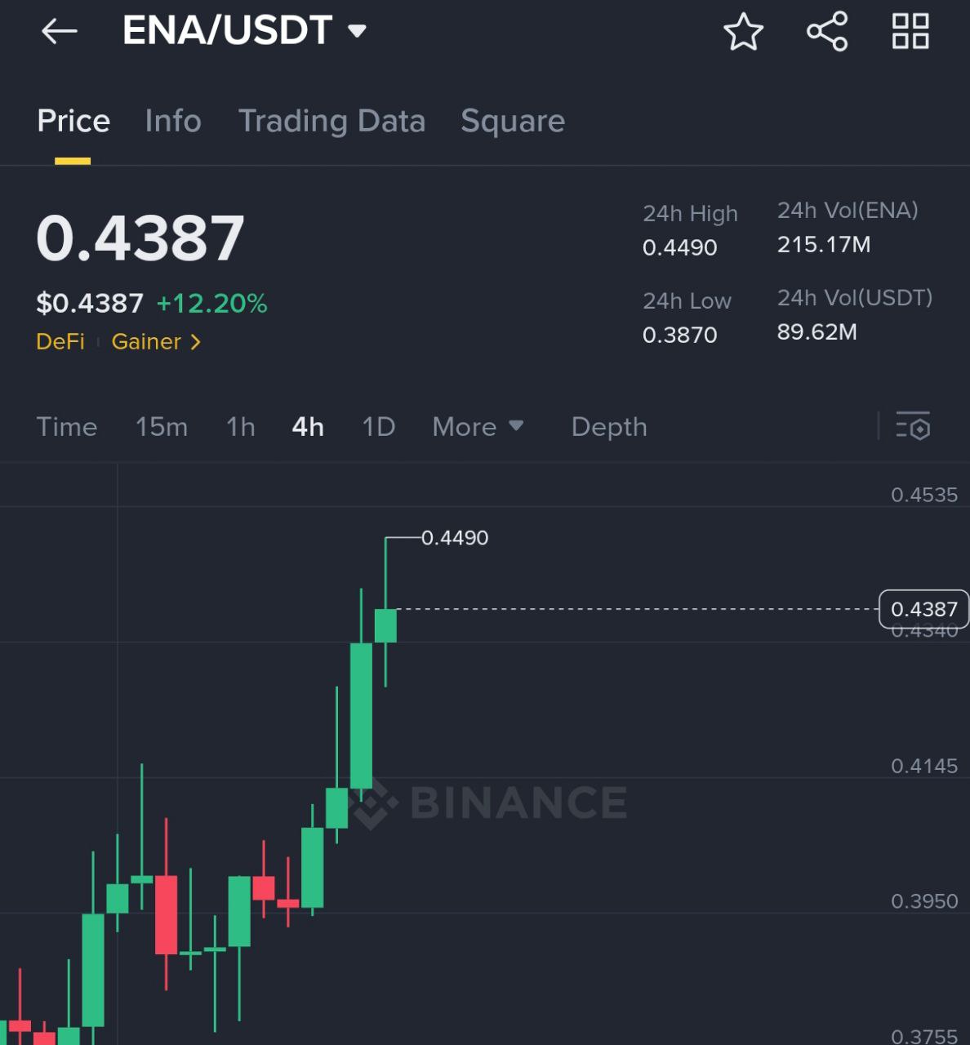
Task: Select the 4h timeframe
Action: 308,426
